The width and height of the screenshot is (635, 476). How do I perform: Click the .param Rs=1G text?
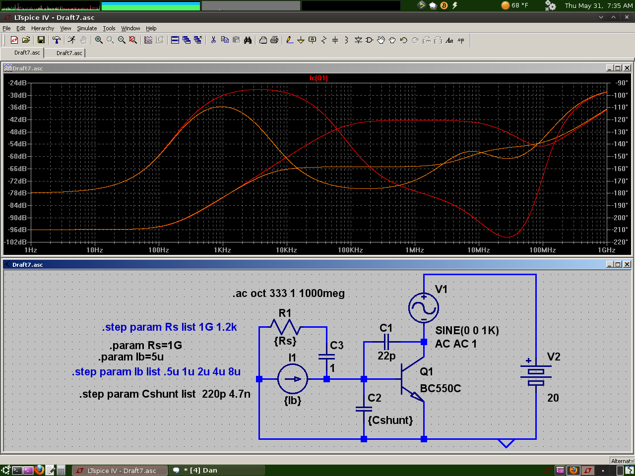[x=146, y=345]
